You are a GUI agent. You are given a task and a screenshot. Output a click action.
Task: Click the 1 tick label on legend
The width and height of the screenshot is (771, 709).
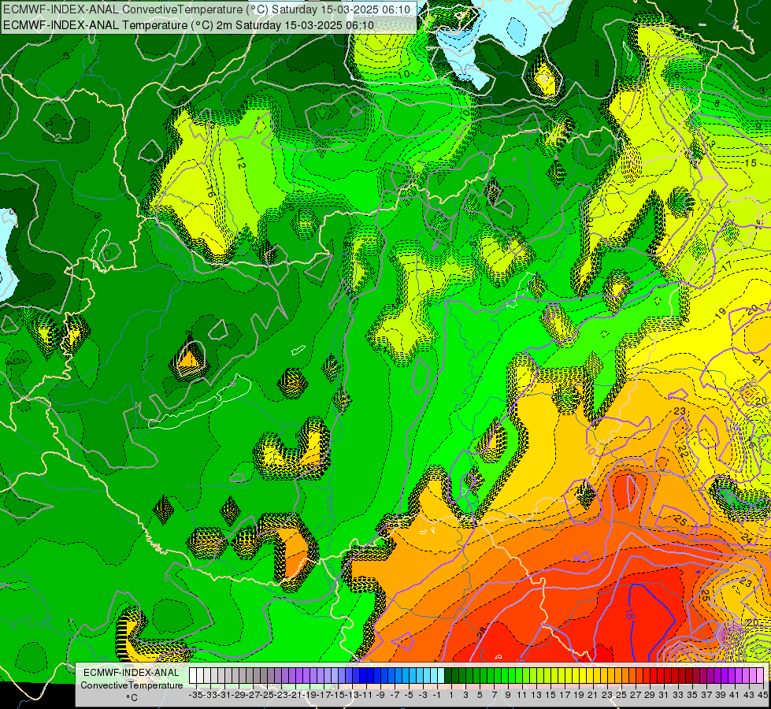click(451, 696)
